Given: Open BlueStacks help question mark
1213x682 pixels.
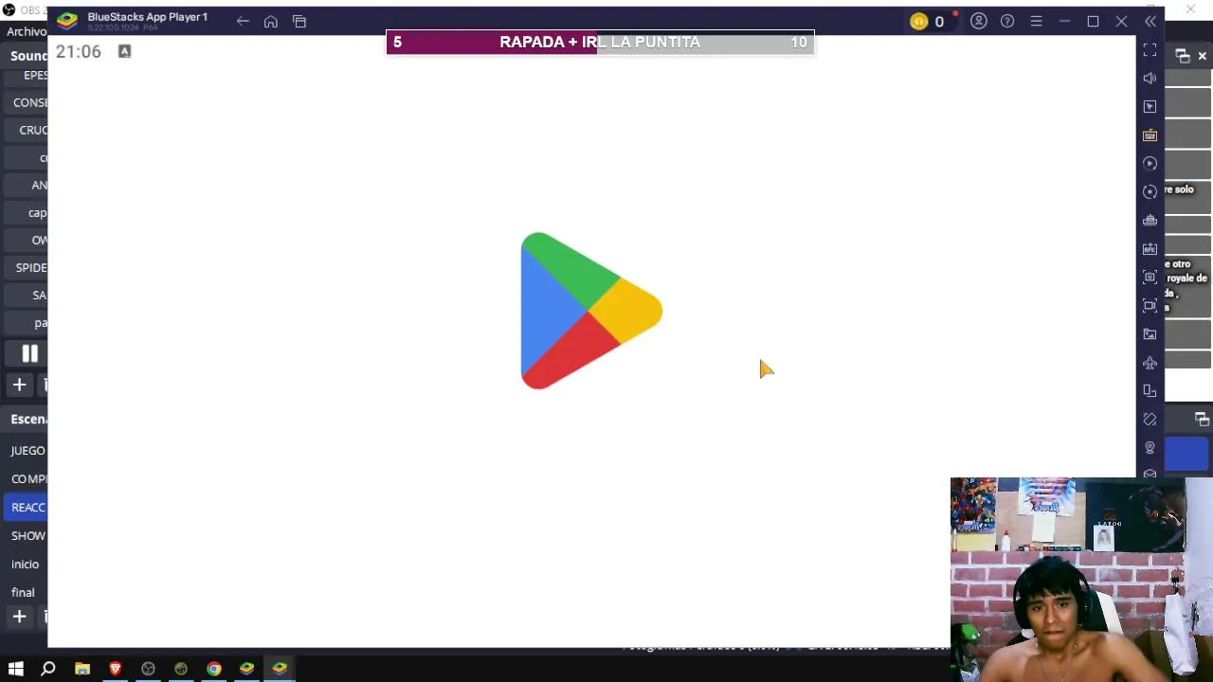Looking at the screenshot, I should (1007, 21).
